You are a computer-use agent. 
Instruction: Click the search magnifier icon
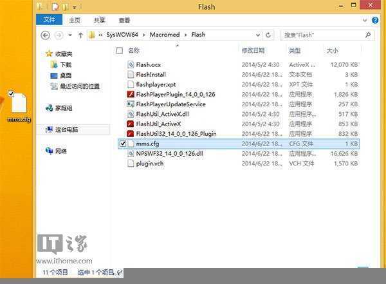[368, 35]
